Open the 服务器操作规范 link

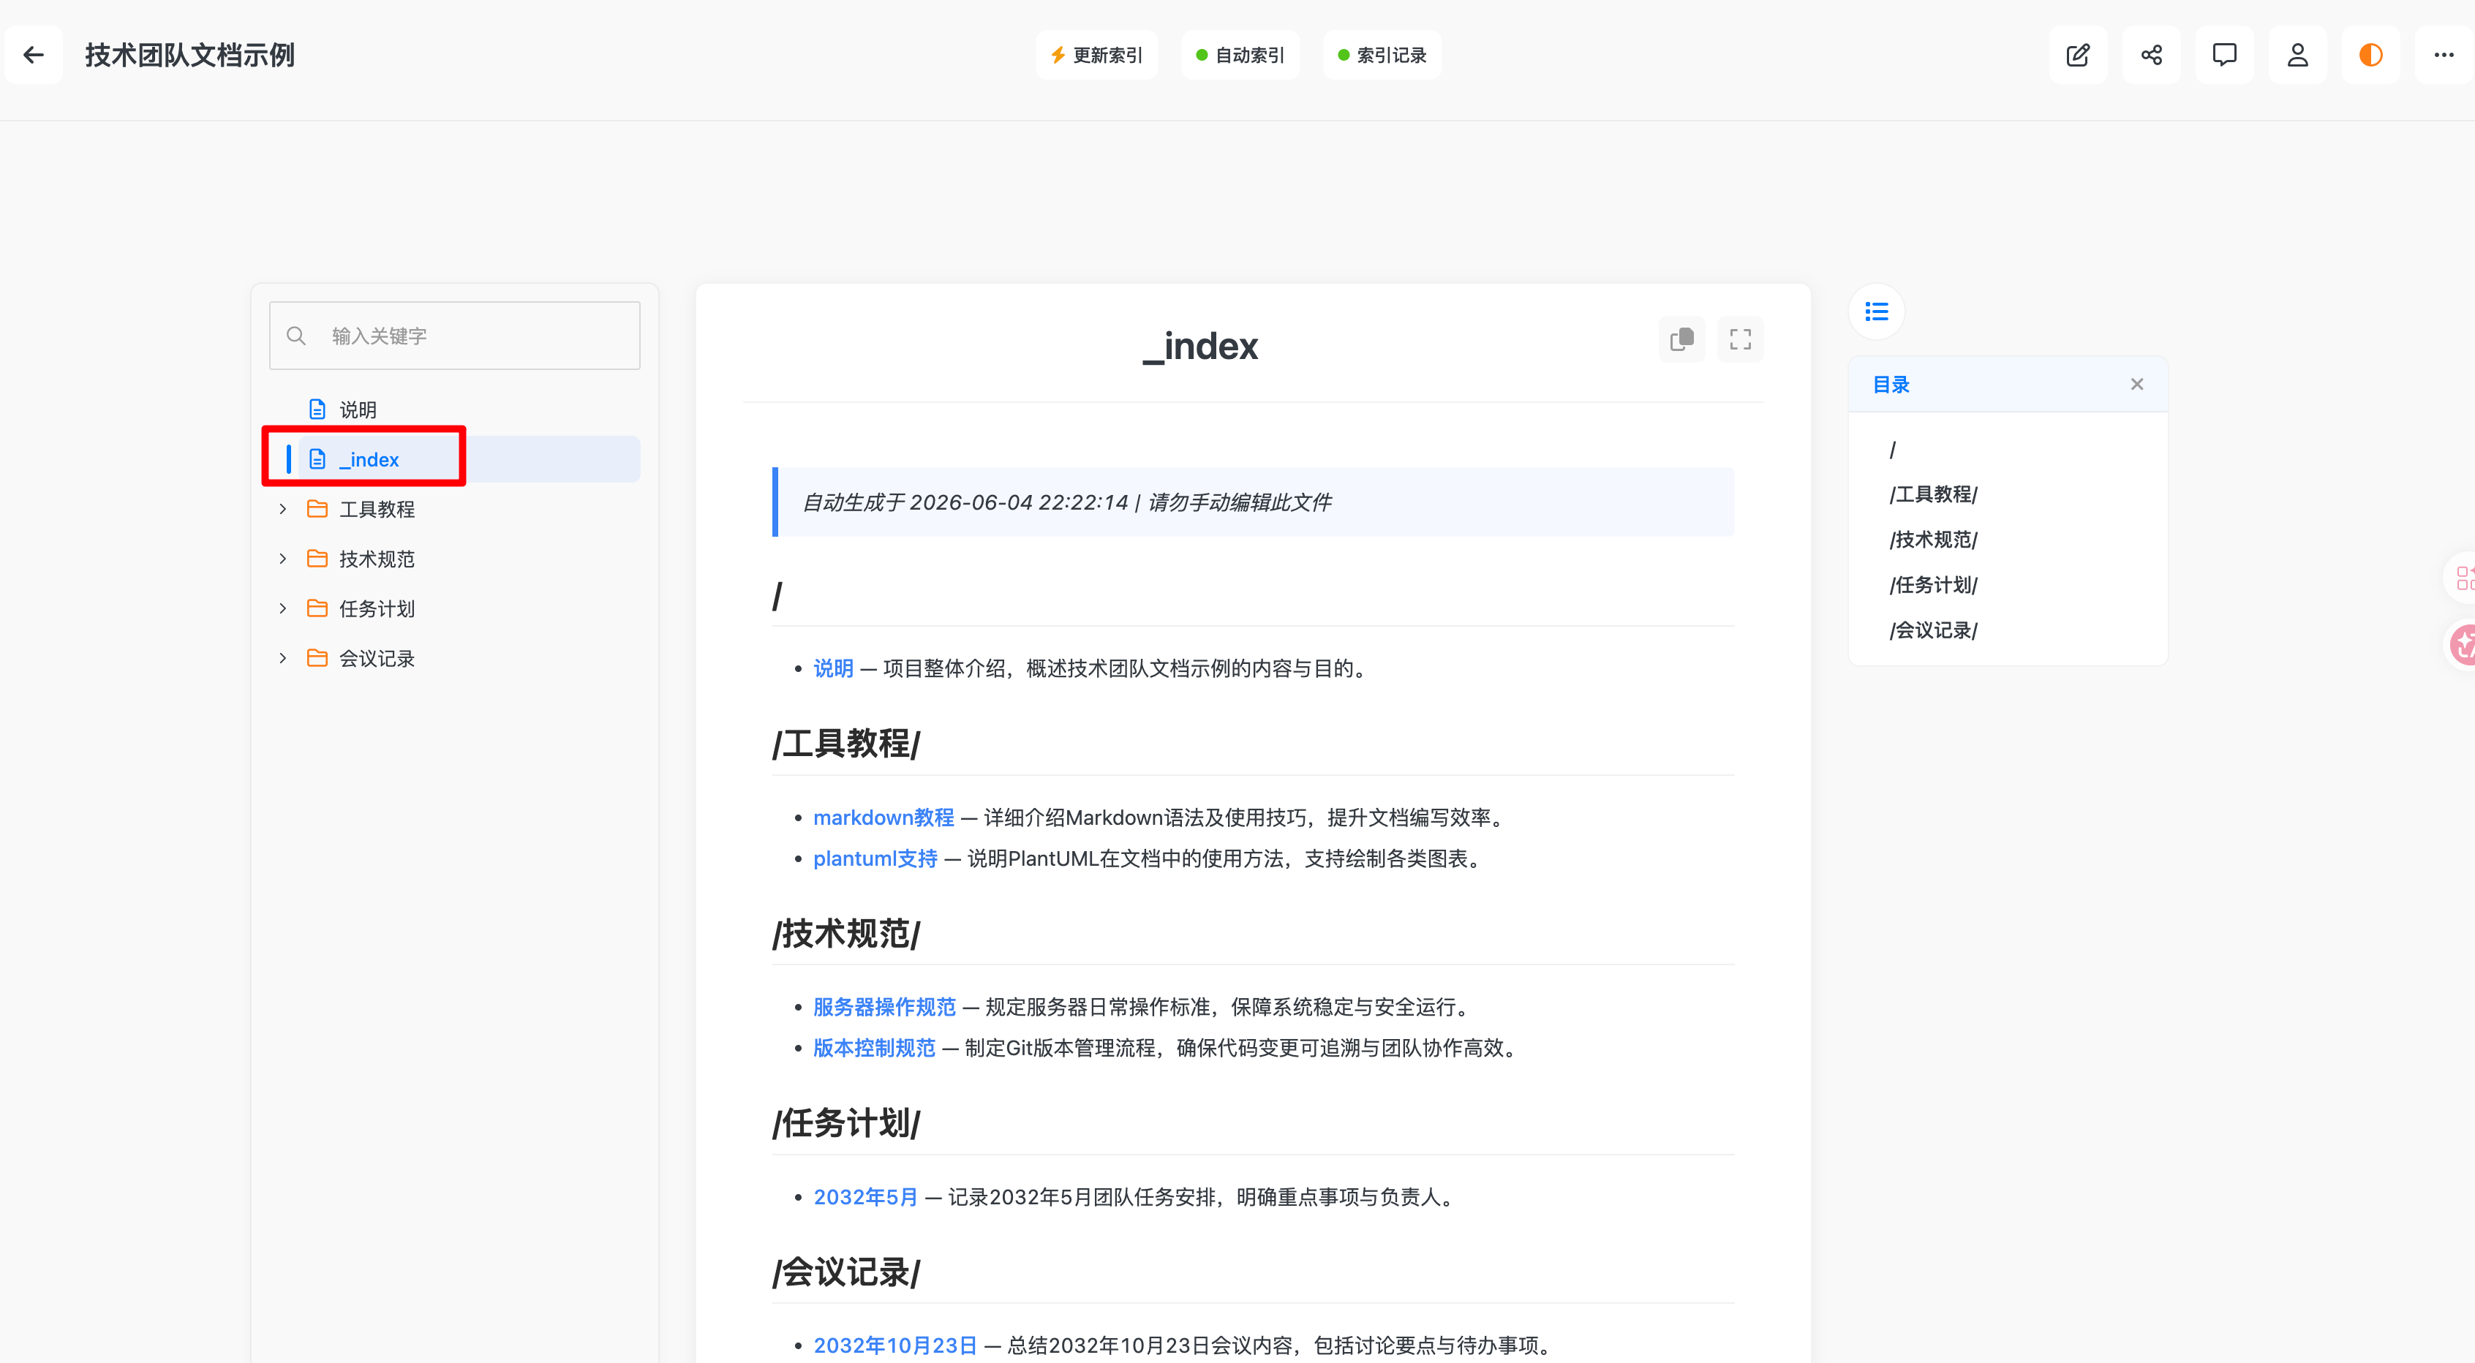point(884,1007)
